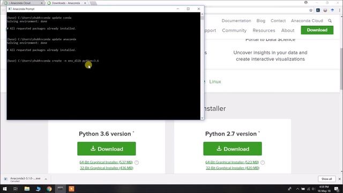
Task: Close the Anaconda Cloud tab
Action: 42,3
